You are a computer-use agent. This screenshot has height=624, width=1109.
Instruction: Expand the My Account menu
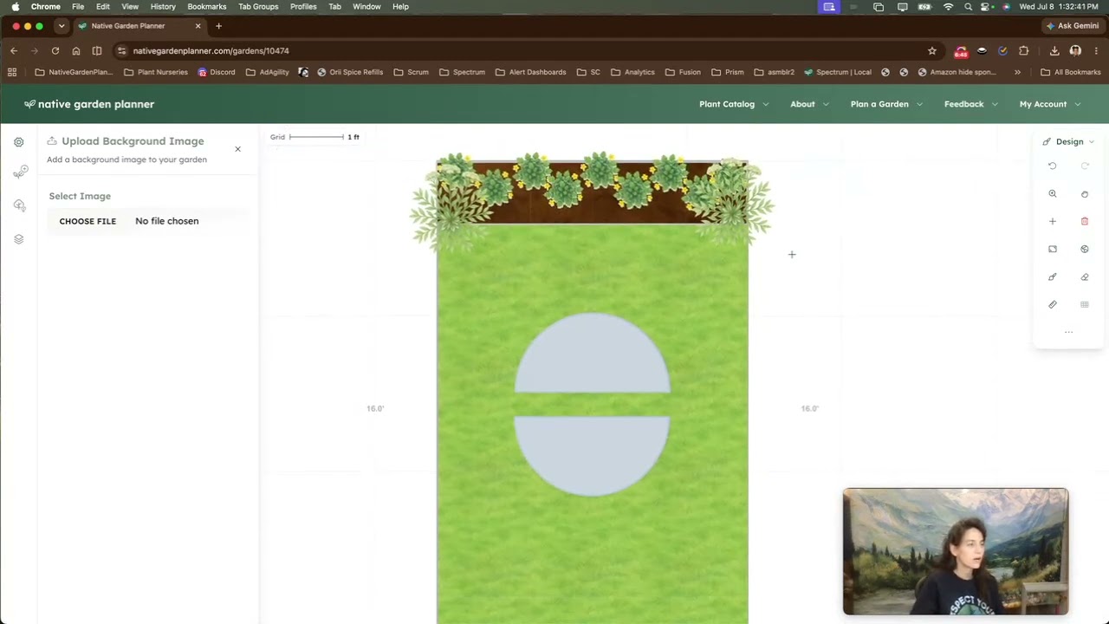point(1050,104)
